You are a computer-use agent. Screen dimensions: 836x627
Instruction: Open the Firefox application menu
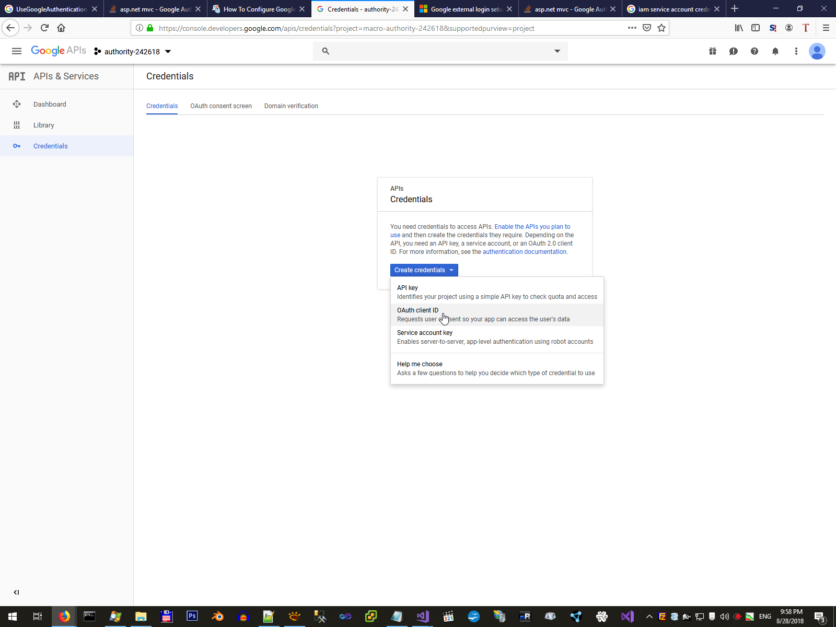tap(826, 28)
